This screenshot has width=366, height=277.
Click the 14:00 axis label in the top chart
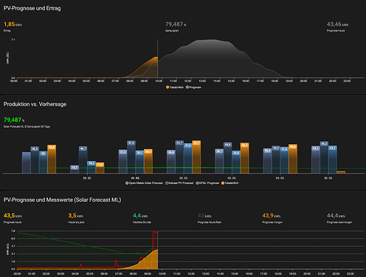point(217,81)
